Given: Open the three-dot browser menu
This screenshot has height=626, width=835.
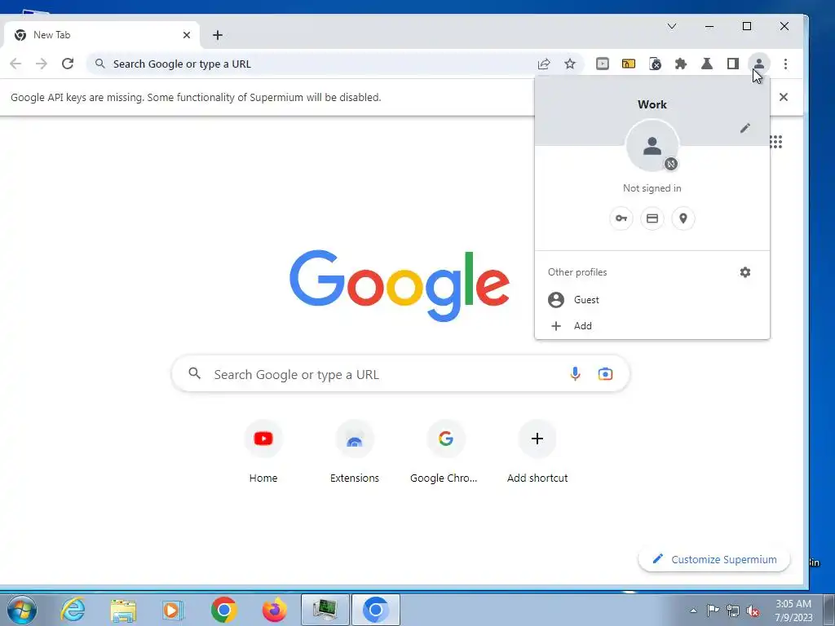Looking at the screenshot, I should pos(785,64).
